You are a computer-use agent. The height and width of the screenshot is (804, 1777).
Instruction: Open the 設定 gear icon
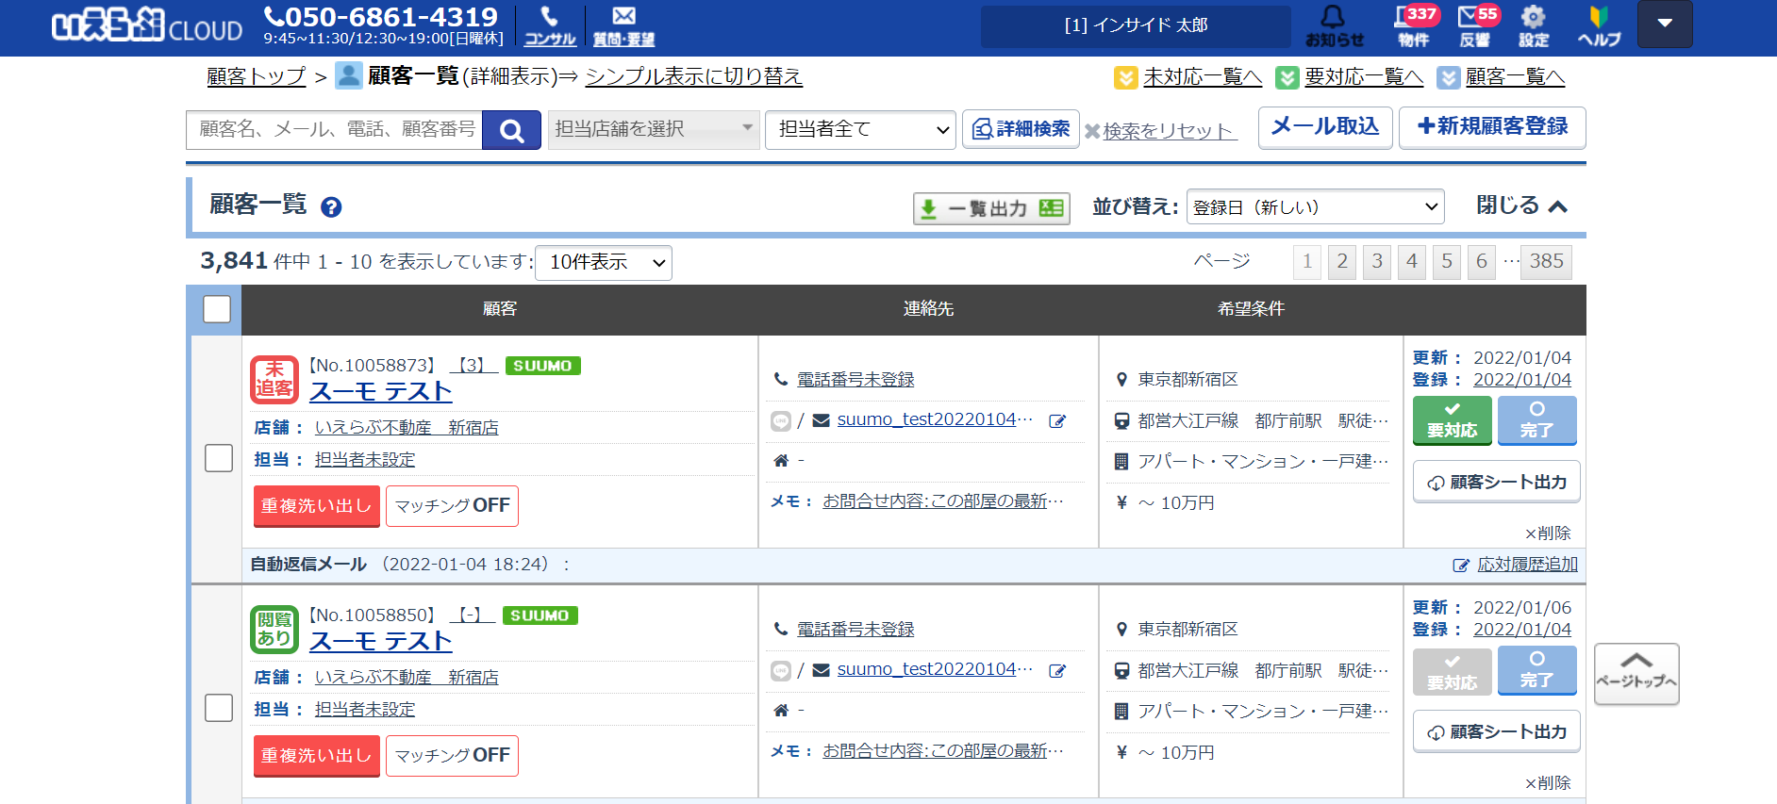point(1534,25)
